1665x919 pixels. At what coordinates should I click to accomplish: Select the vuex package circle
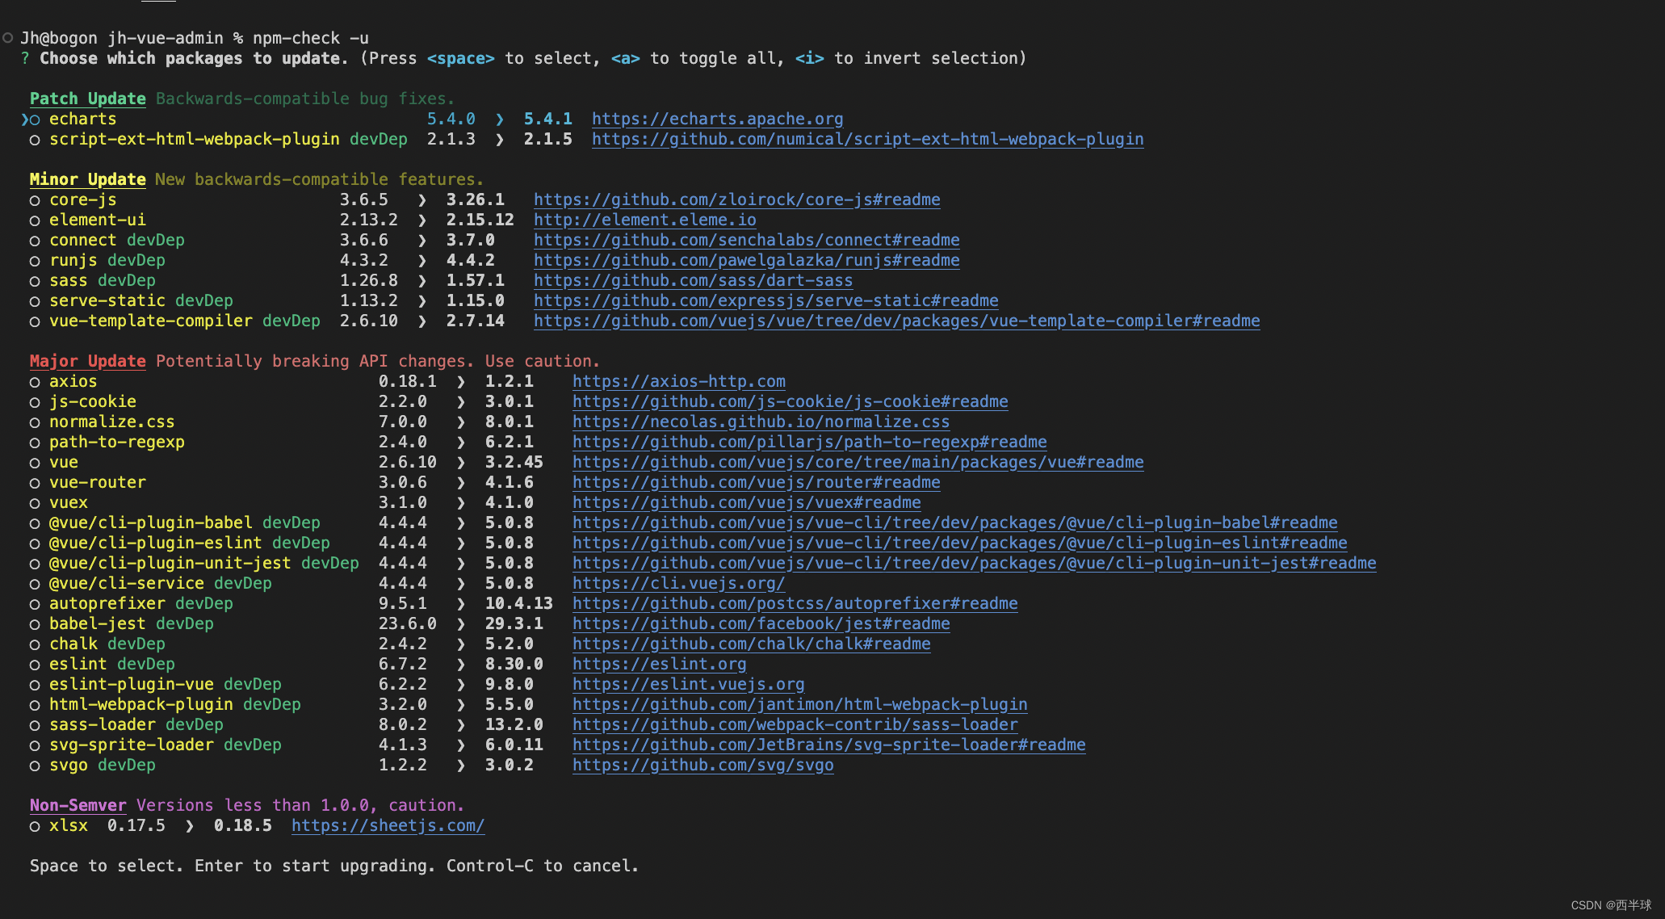(x=35, y=503)
